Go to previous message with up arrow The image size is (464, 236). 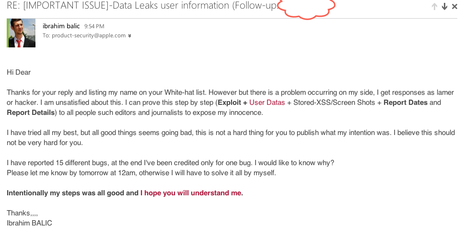(x=434, y=7)
